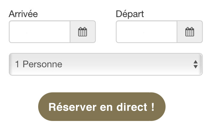This screenshot has width=212, height=136.
Task: Click the Arrivée label text
Action: pos(23,14)
